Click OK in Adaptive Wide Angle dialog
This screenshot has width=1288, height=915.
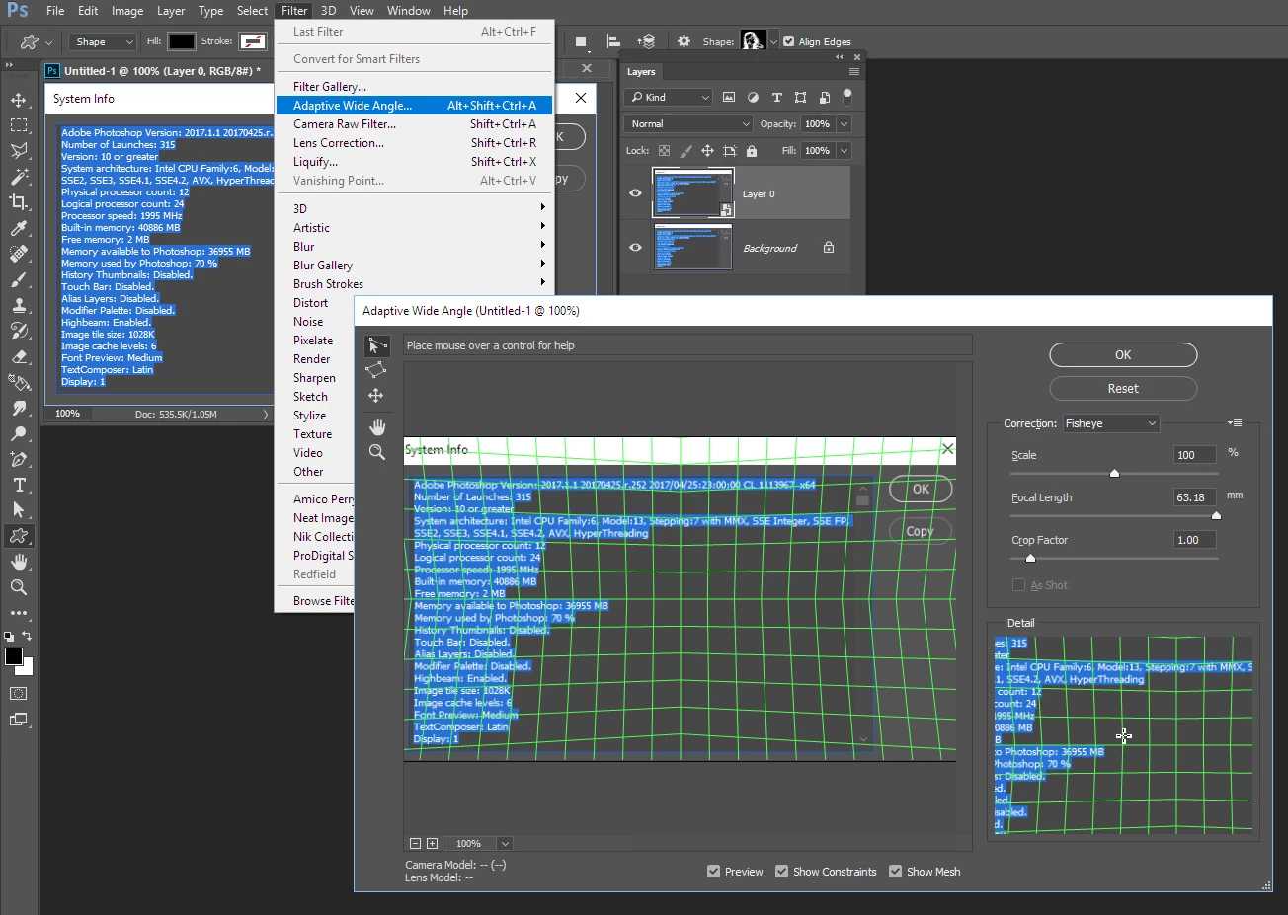pos(1123,355)
